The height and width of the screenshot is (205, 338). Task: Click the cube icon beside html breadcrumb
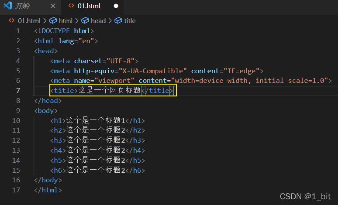(53, 20)
